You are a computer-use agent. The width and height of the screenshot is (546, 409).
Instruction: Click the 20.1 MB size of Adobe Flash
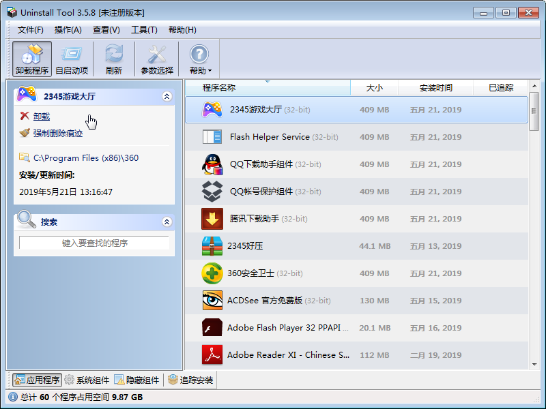pos(375,328)
